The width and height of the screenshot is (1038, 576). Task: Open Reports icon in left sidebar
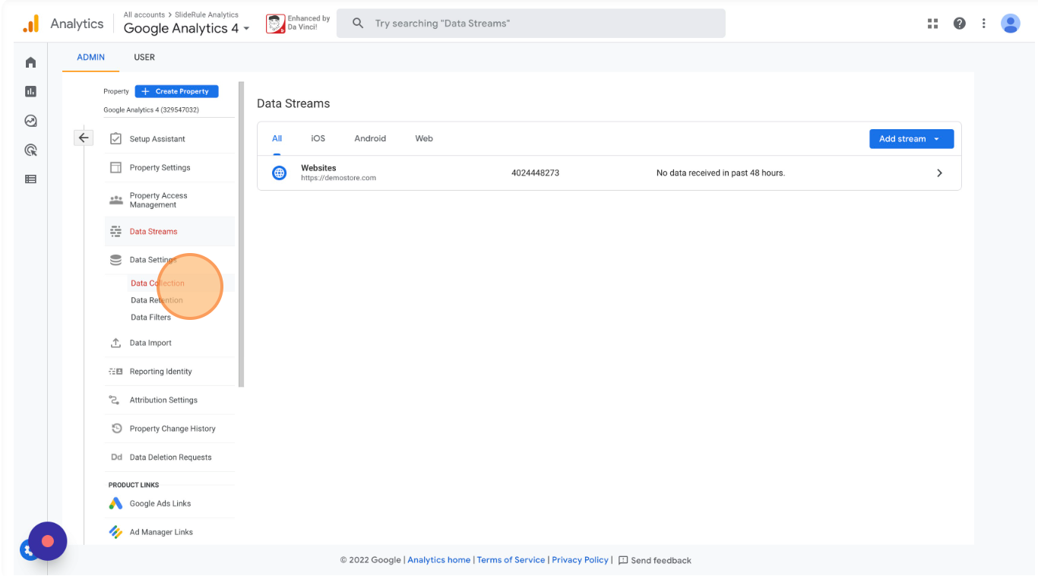pyautogui.click(x=30, y=91)
